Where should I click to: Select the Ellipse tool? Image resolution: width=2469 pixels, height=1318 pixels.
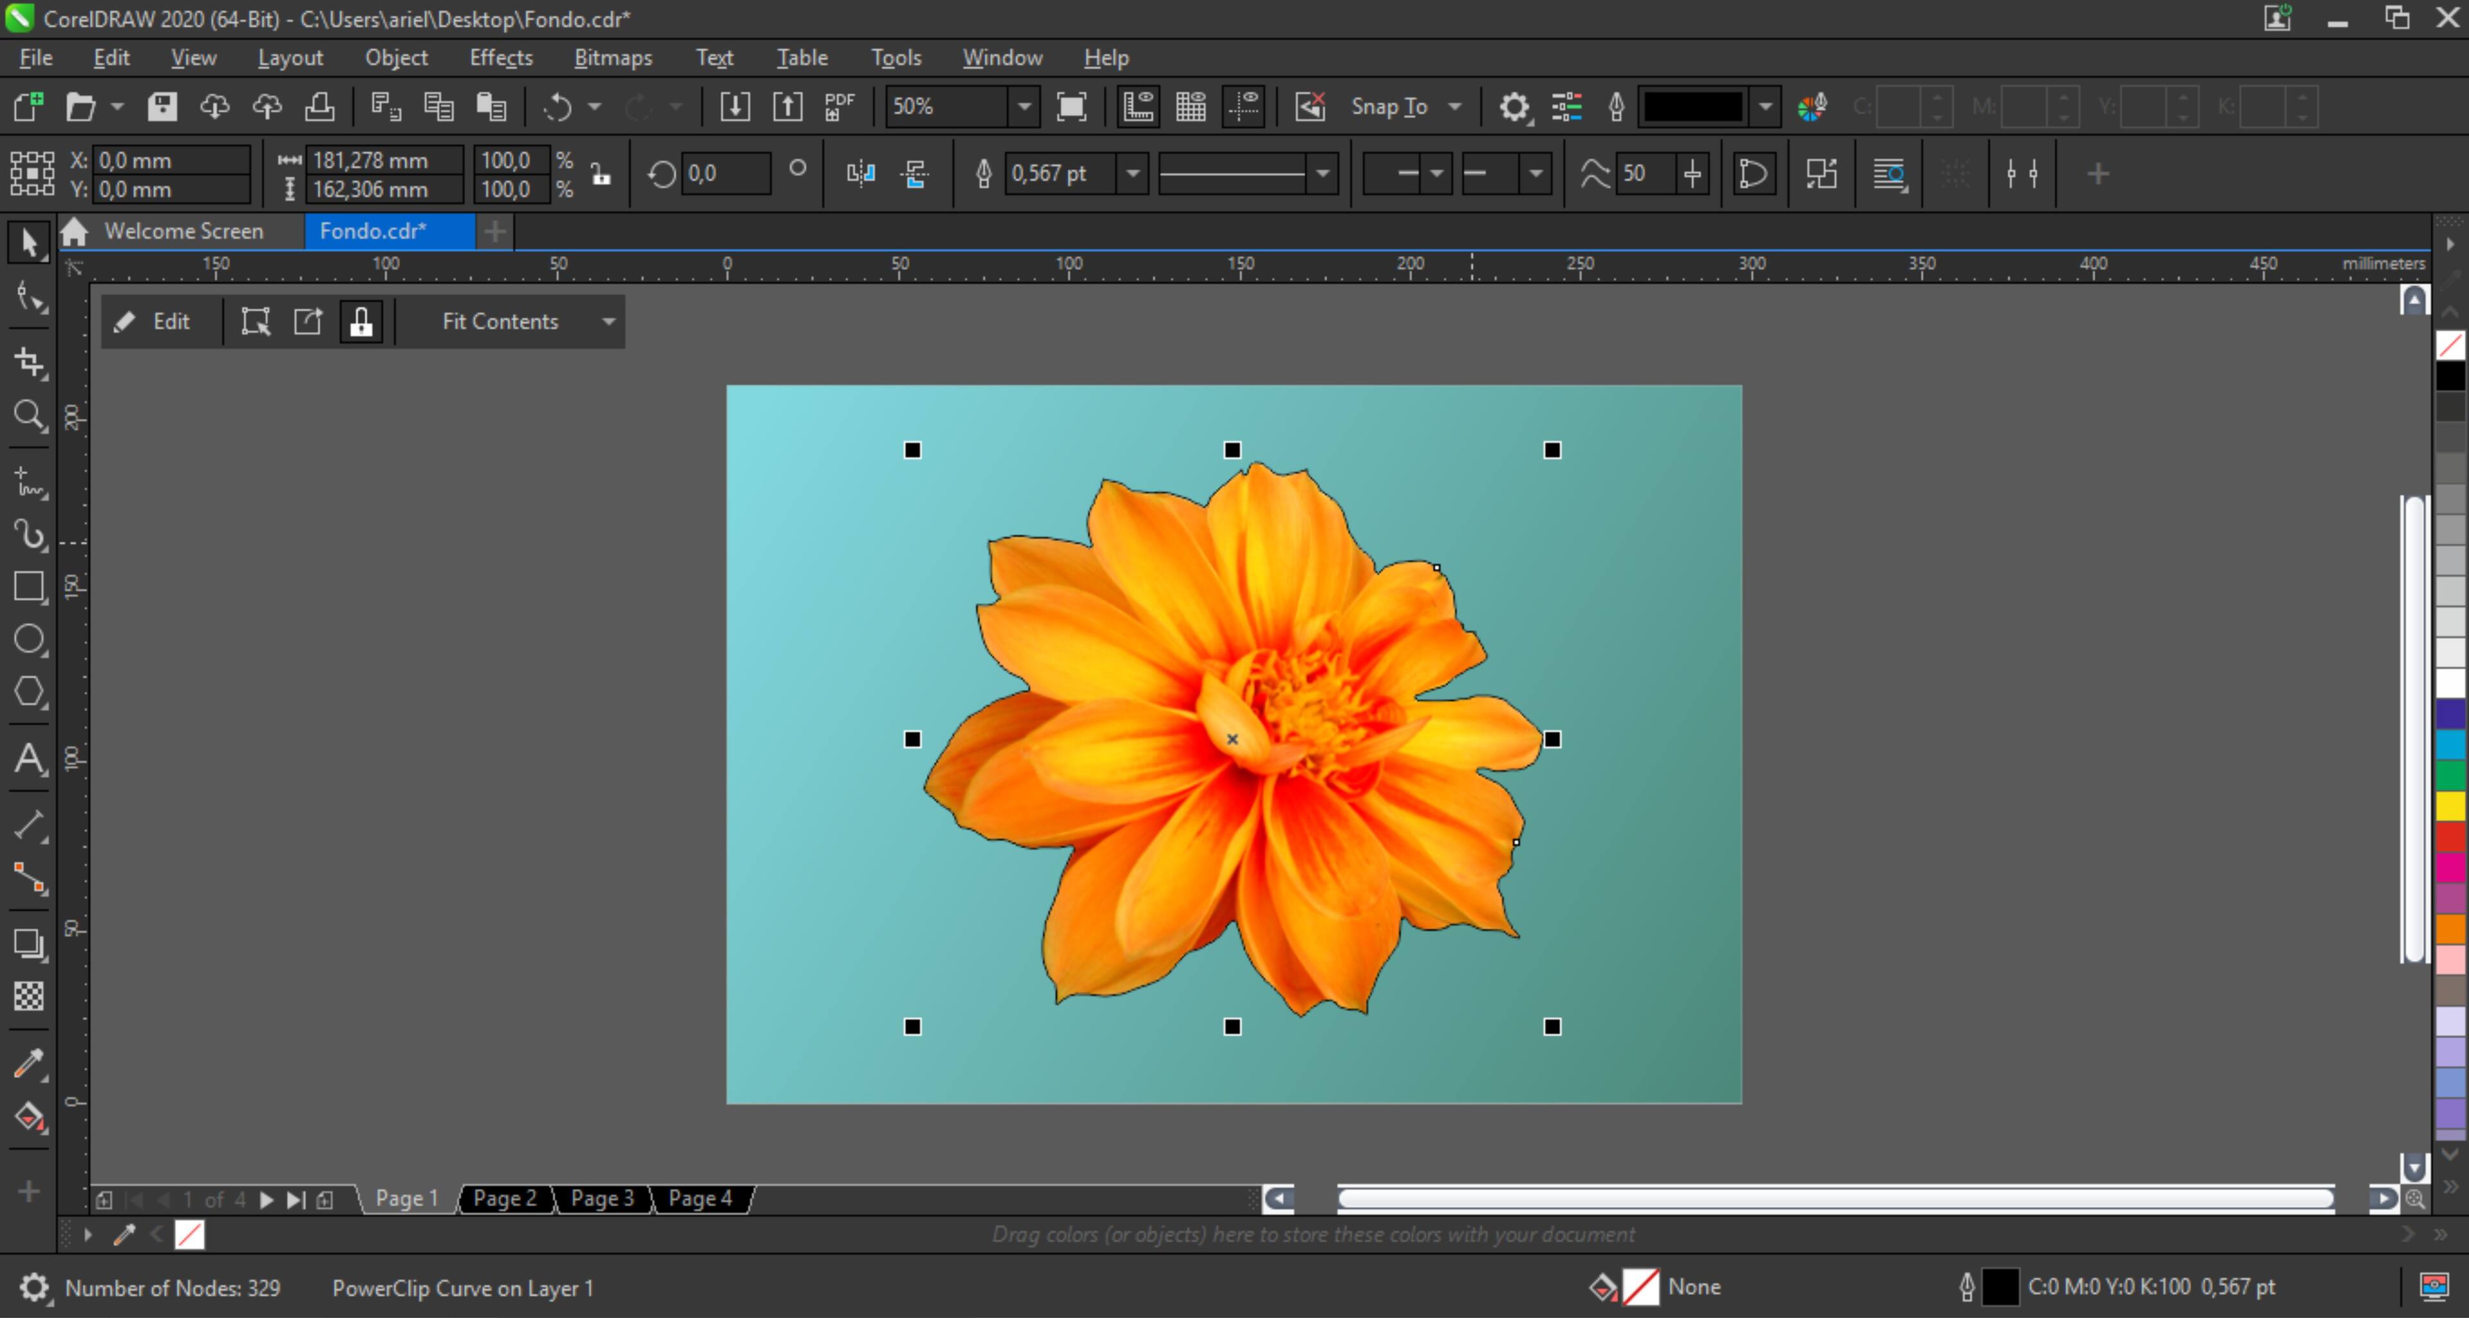(x=28, y=639)
